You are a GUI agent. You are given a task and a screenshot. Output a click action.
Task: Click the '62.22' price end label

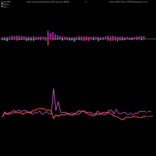(x=150, y=116)
